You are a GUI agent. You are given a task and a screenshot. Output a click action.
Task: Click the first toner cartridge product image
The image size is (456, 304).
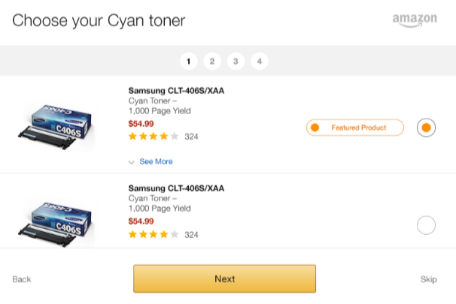pyautogui.click(x=56, y=126)
